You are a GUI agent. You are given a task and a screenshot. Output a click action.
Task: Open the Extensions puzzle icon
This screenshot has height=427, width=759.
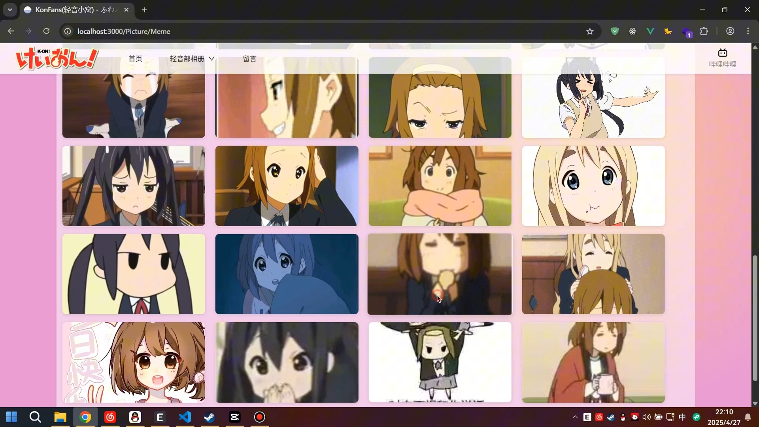tap(704, 31)
